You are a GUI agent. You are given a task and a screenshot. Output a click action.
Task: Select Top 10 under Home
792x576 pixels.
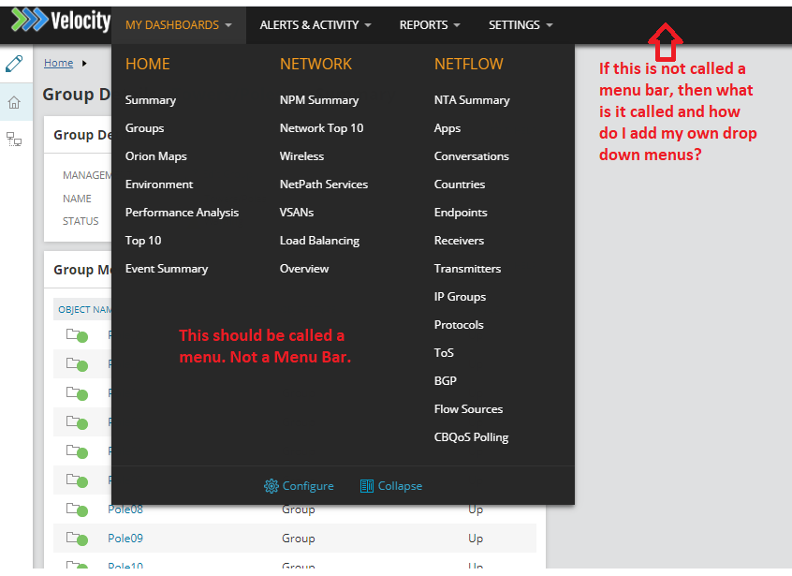click(143, 241)
